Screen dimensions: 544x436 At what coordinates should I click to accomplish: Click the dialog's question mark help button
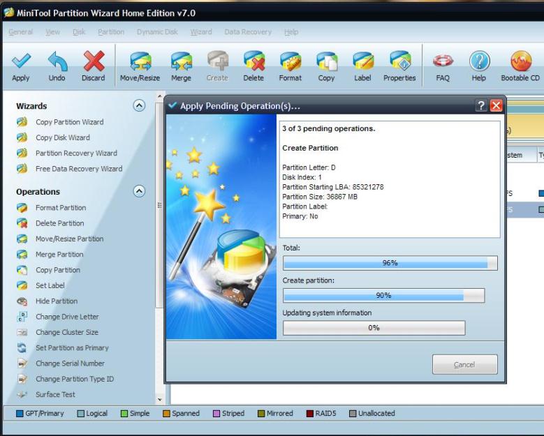(x=481, y=105)
